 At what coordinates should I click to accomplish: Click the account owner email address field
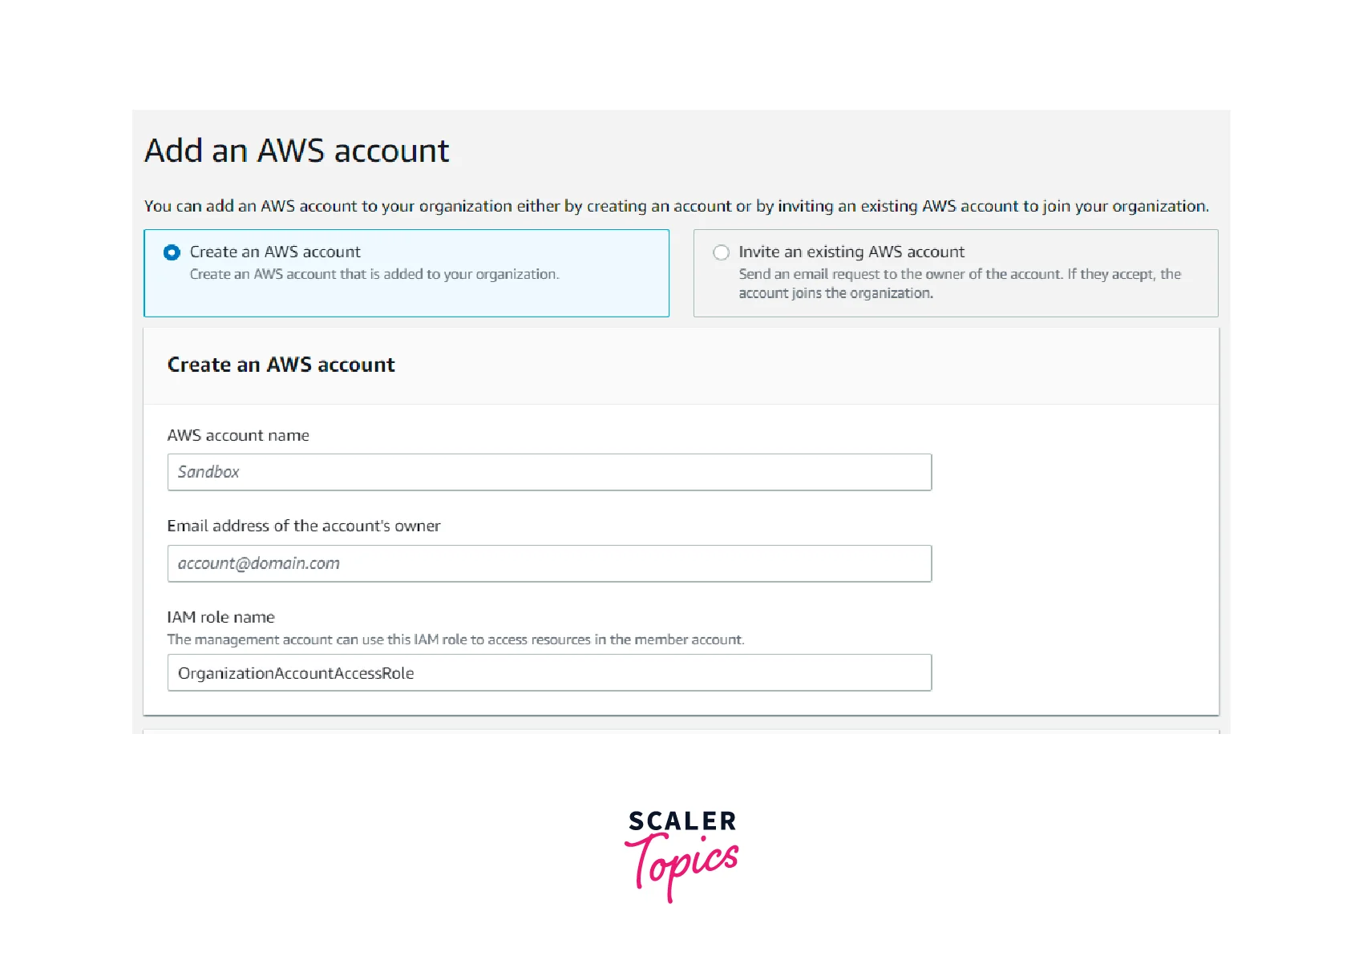point(549,563)
